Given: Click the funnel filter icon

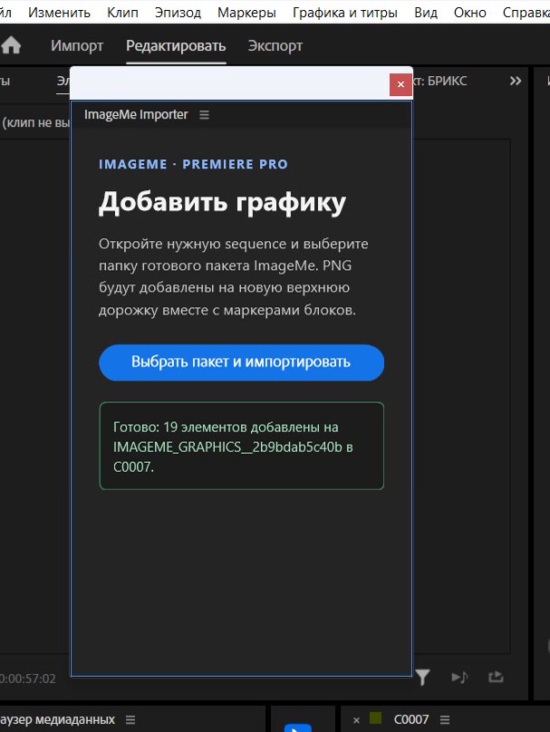Looking at the screenshot, I should (422, 677).
